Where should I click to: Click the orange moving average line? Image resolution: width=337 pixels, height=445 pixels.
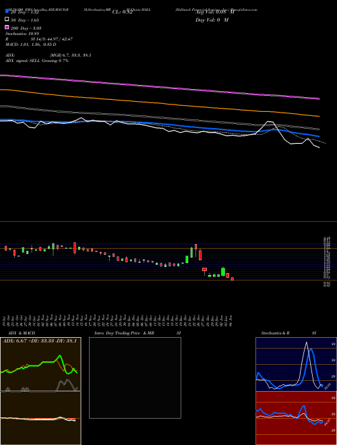(160, 102)
